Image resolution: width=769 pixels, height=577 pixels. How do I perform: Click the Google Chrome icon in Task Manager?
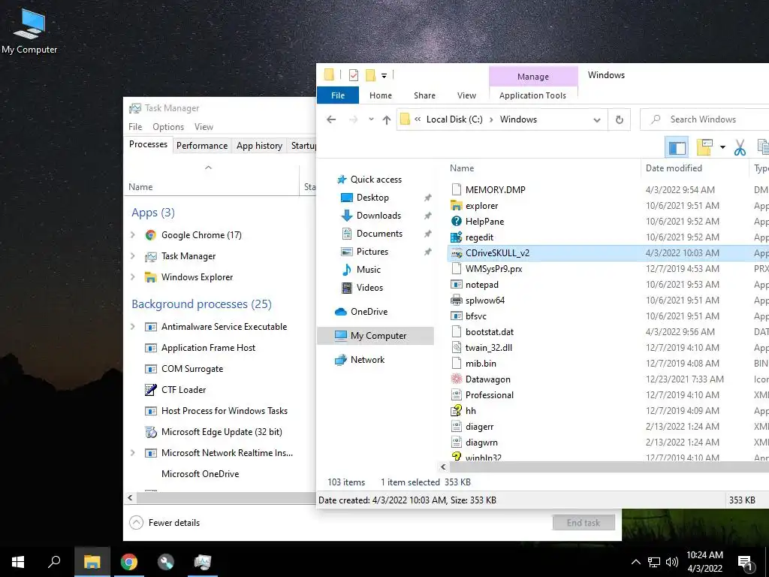[150, 235]
